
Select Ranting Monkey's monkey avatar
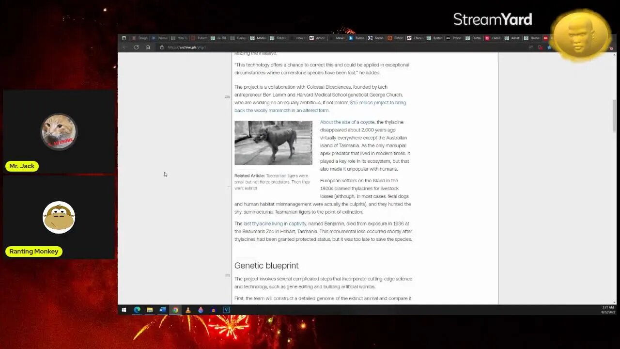(x=59, y=217)
